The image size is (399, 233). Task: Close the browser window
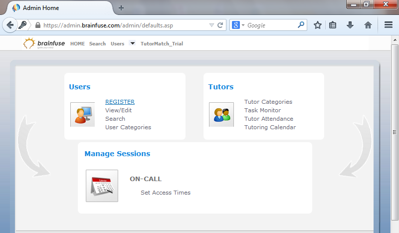pos(386,4)
